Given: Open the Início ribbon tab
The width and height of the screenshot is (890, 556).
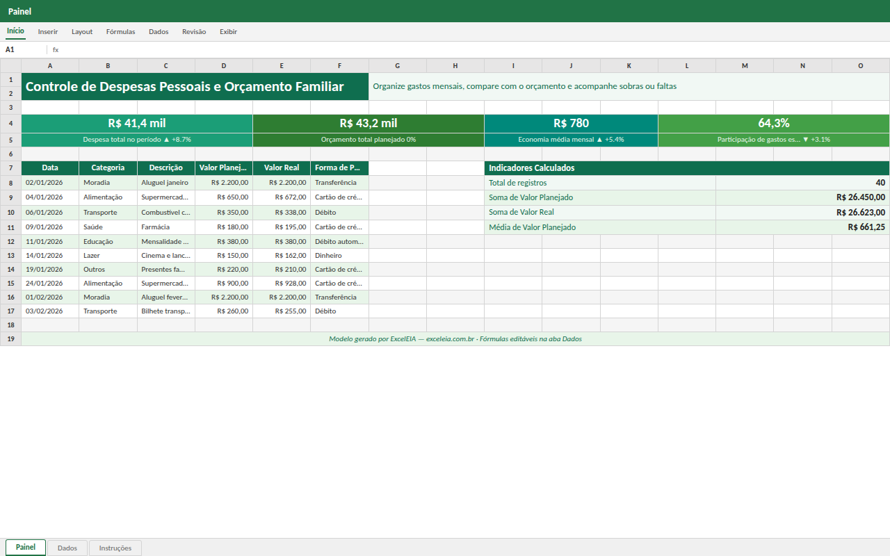Looking at the screenshot, I should click(x=15, y=31).
